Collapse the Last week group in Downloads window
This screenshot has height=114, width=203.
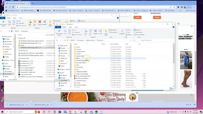click(18, 58)
